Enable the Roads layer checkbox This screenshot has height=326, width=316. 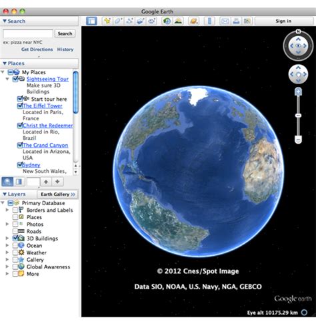click(x=15, y=231)
